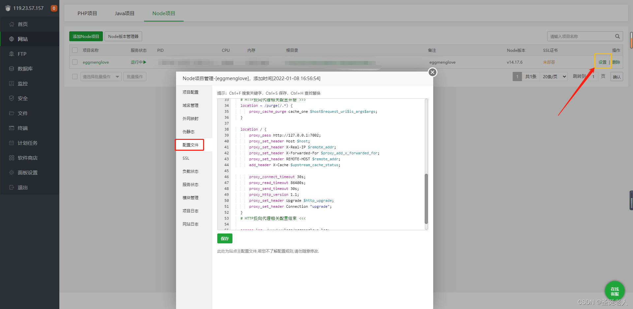Open the 请选择批量操作 dropdown
The height and width of the screenshot is (309, 633).
tap(101, 77)
